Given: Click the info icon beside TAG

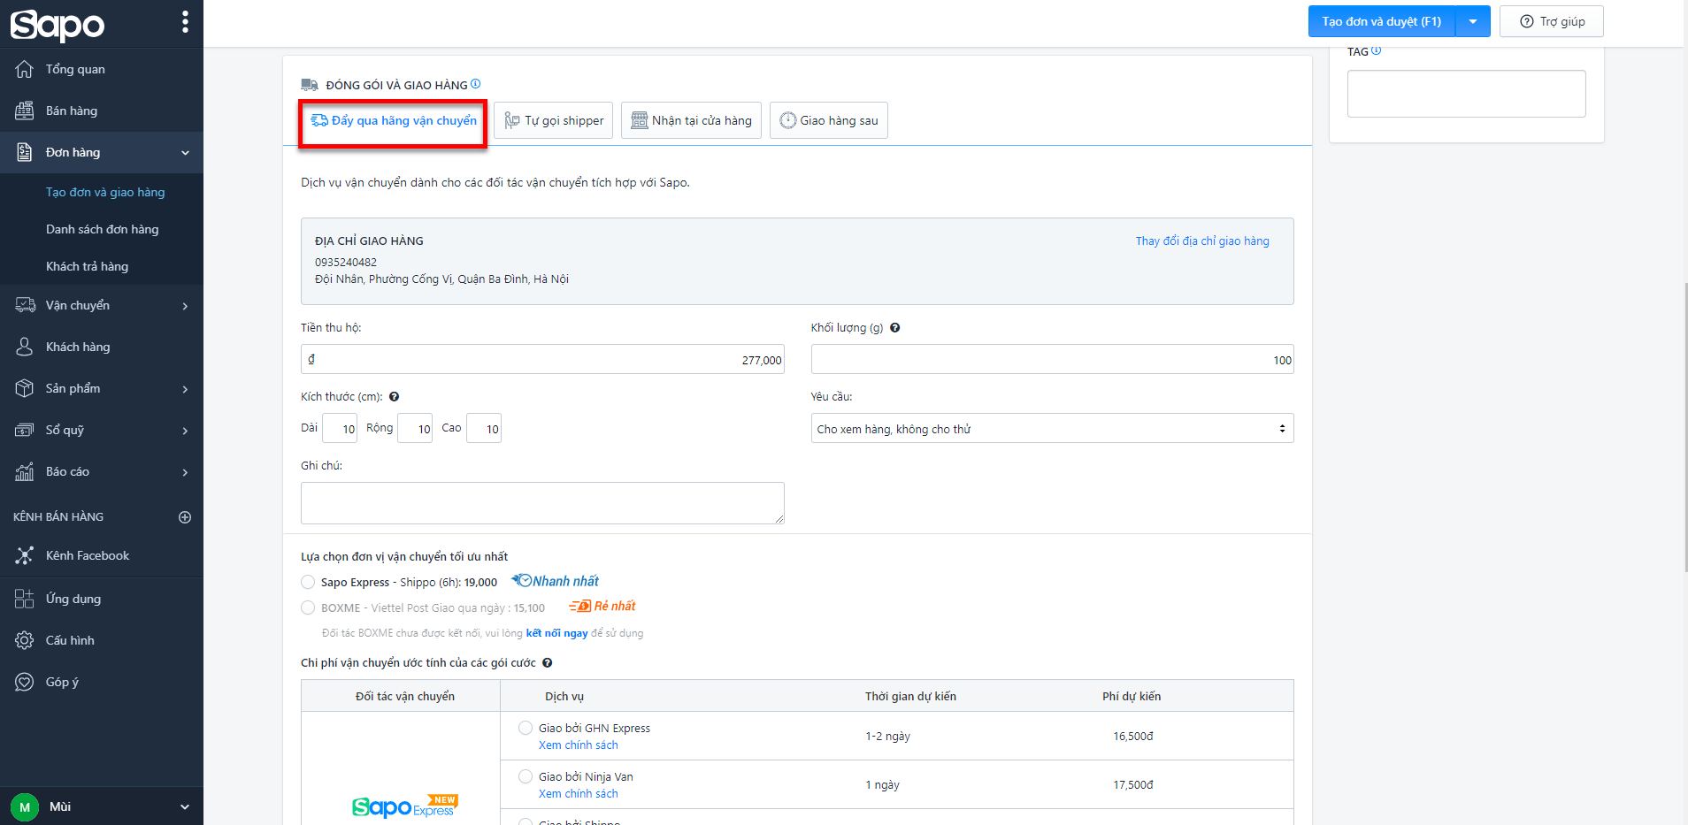Looking at the screenshot, I should point(1376,50).
